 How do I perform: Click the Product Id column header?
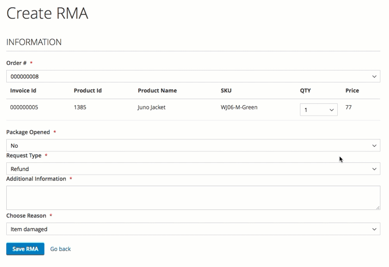click(x=88, y=91)
